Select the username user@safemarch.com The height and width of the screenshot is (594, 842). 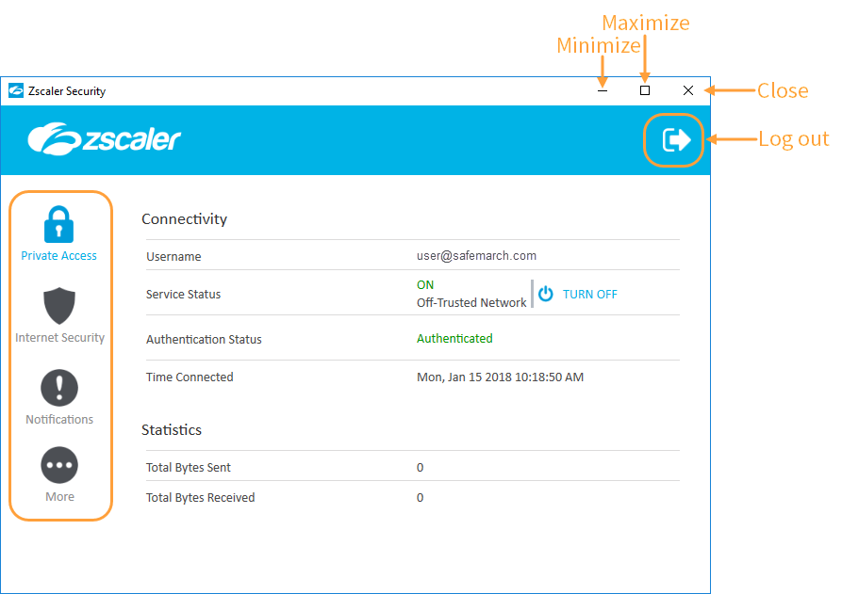click(477, 255)
